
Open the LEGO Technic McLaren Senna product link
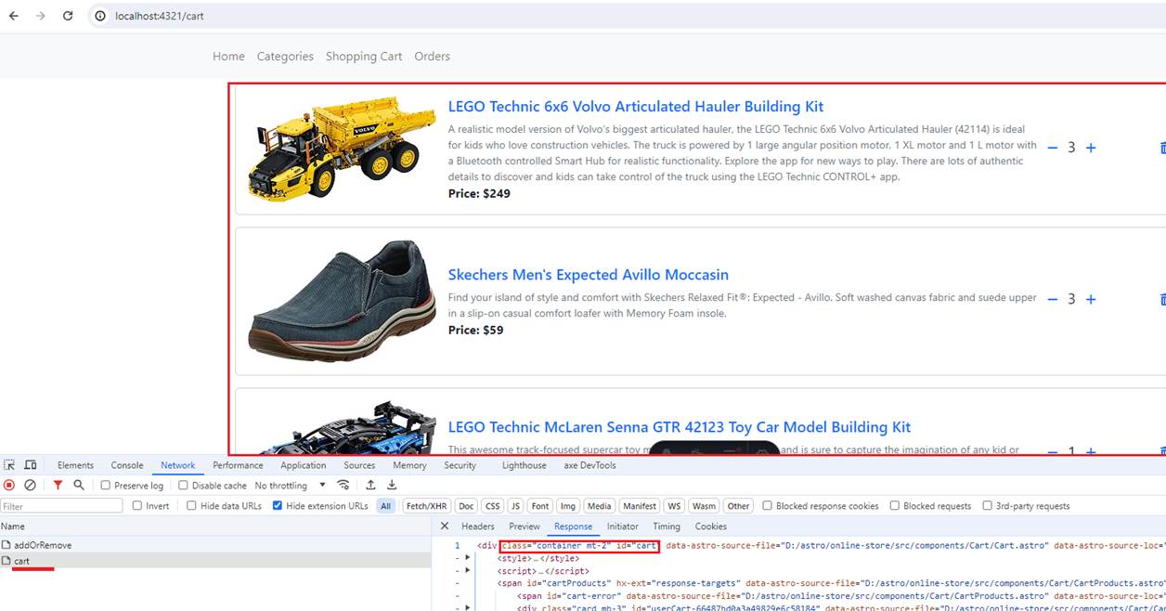tap(680, 427)
